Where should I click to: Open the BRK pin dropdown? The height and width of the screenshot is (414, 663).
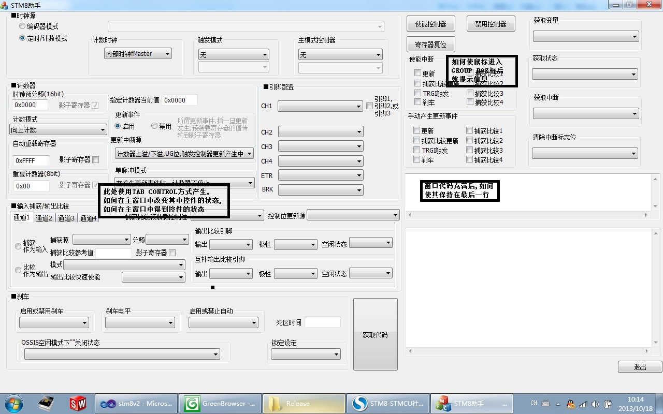[320, 190]
